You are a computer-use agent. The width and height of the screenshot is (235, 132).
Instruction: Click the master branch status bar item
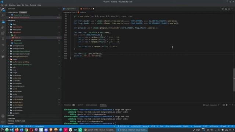[6, 126]
